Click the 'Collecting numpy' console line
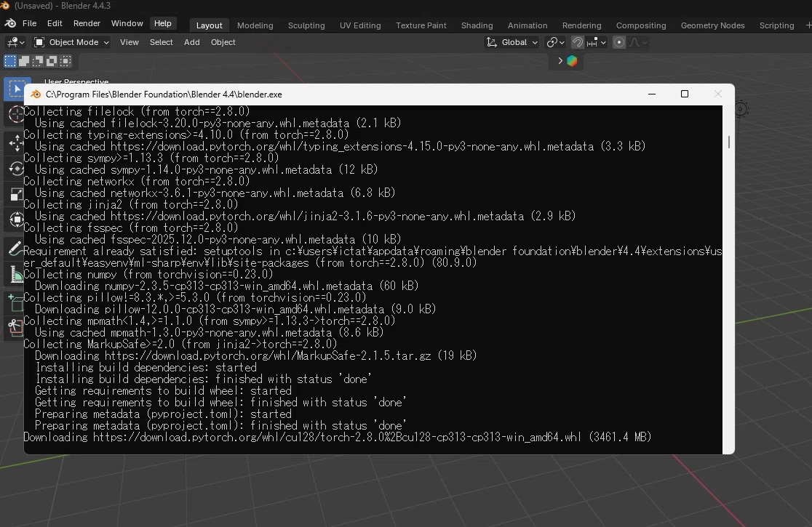Screen dimensions: 812x527 coord(148,274)
